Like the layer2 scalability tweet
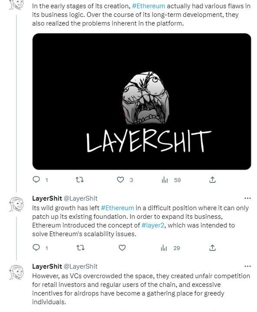The image size is (257, 312). tap(122, 248)
